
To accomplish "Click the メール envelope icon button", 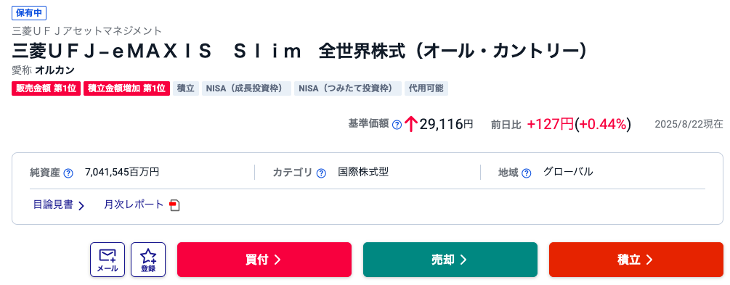I will click(107, 260).
